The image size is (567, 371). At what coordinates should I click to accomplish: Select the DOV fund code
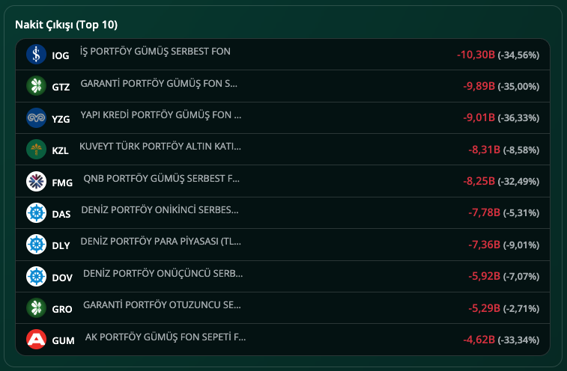(62, 278)
